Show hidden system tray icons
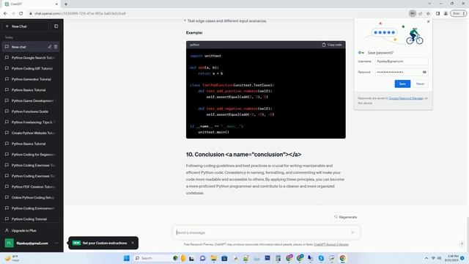 [x=426, y=258]
